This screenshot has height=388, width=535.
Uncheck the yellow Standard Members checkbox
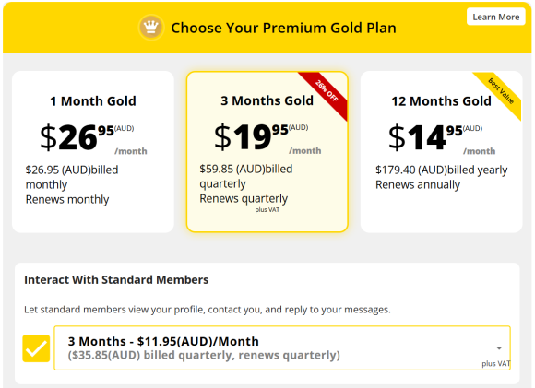pos(36,348)
